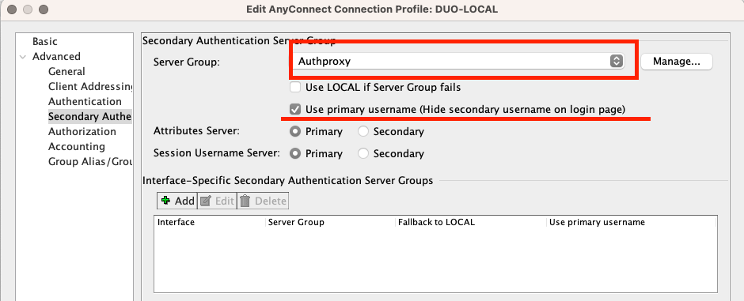
Task: Click the red close window button
Action: (x=12, y=9)
